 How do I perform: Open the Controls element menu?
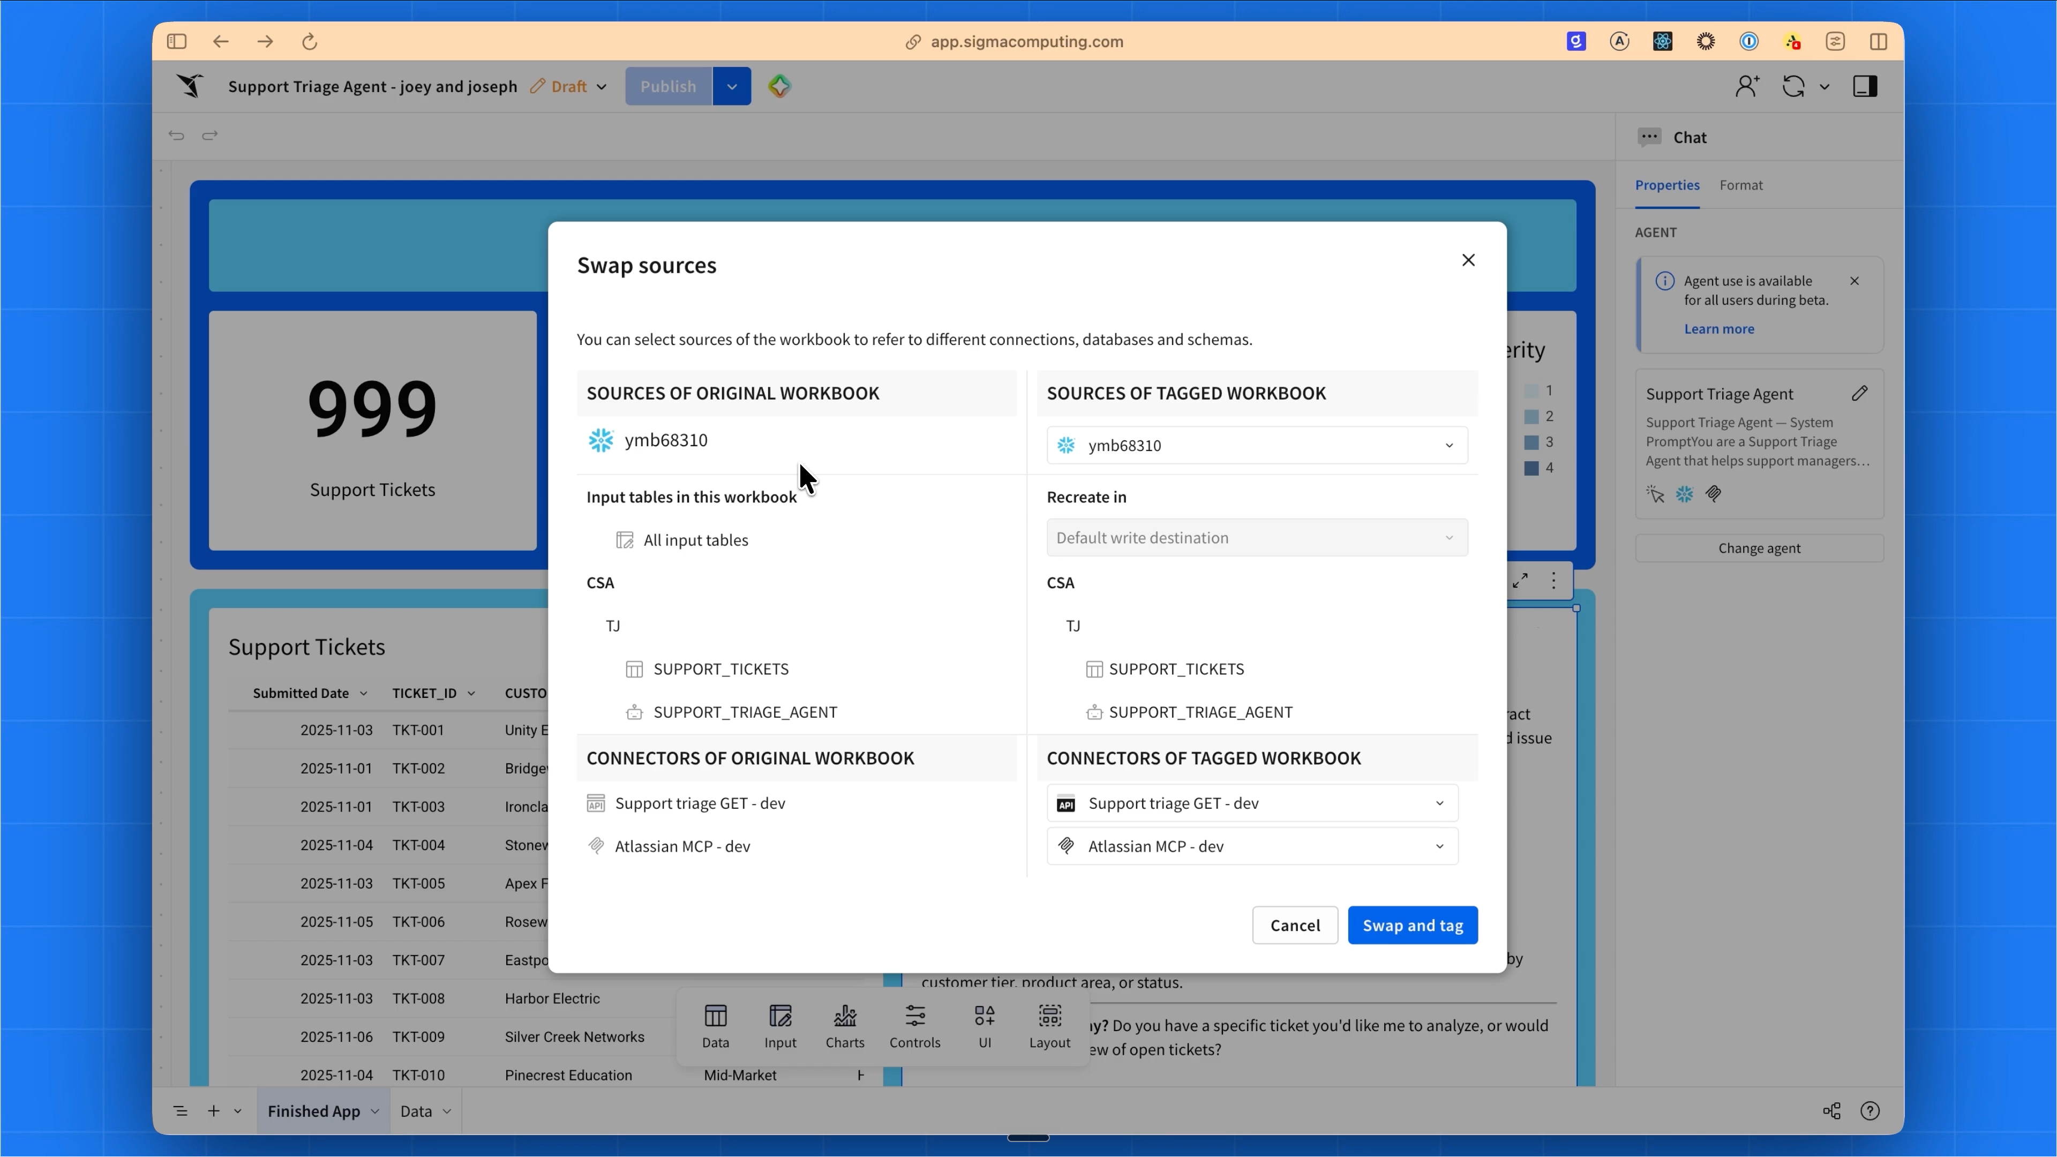(x=915, y=1026)
